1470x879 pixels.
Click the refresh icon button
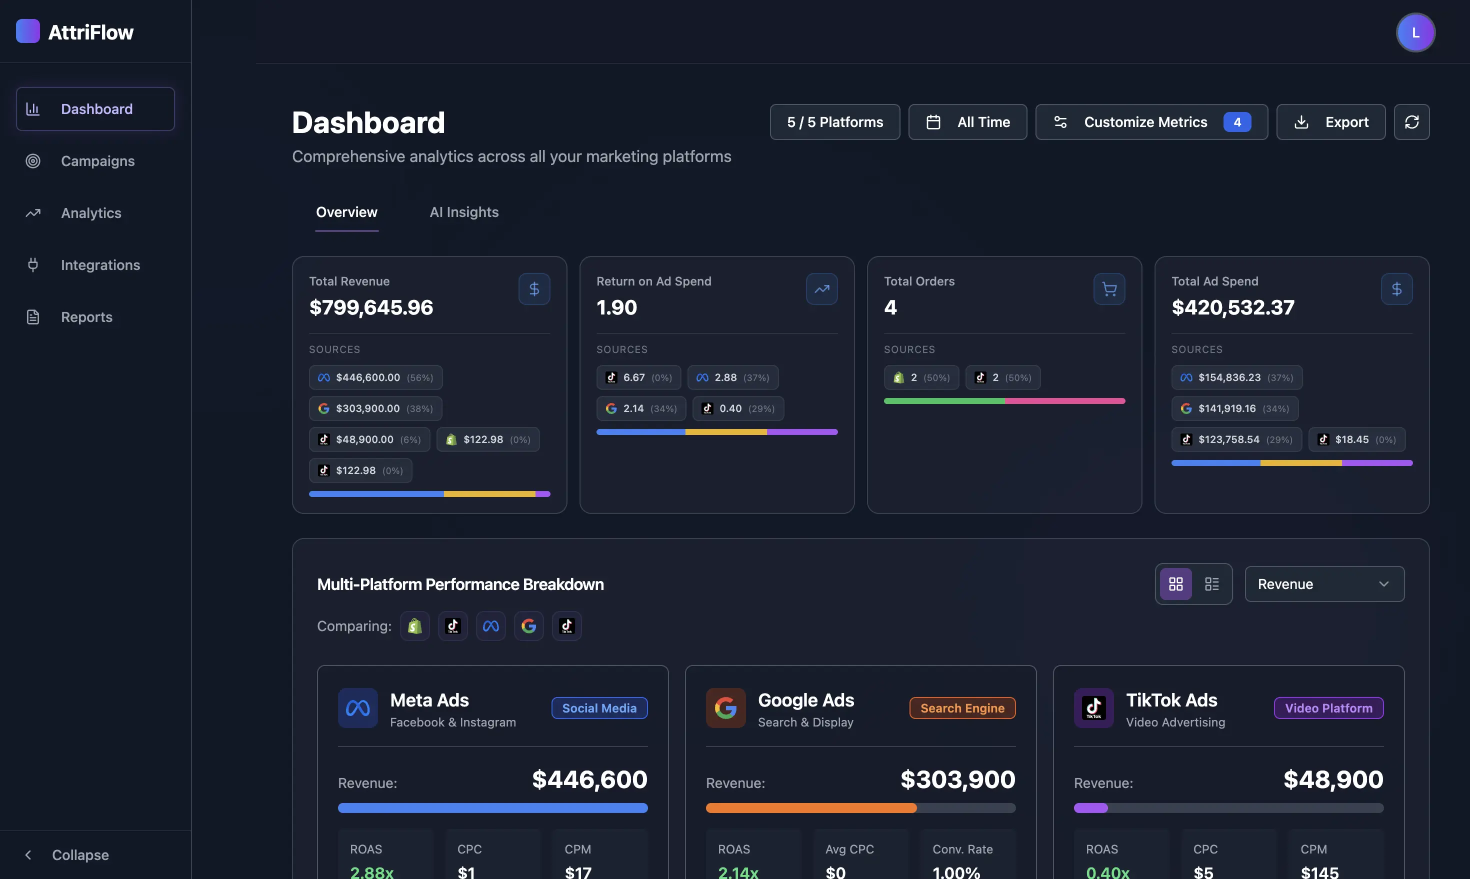pos(1411,122)
